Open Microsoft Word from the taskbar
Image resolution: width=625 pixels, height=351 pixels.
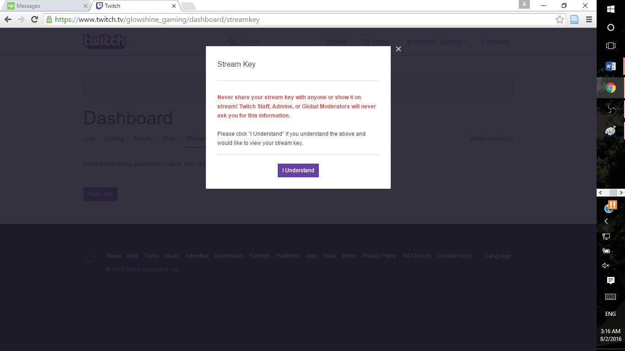coord(611,66)
